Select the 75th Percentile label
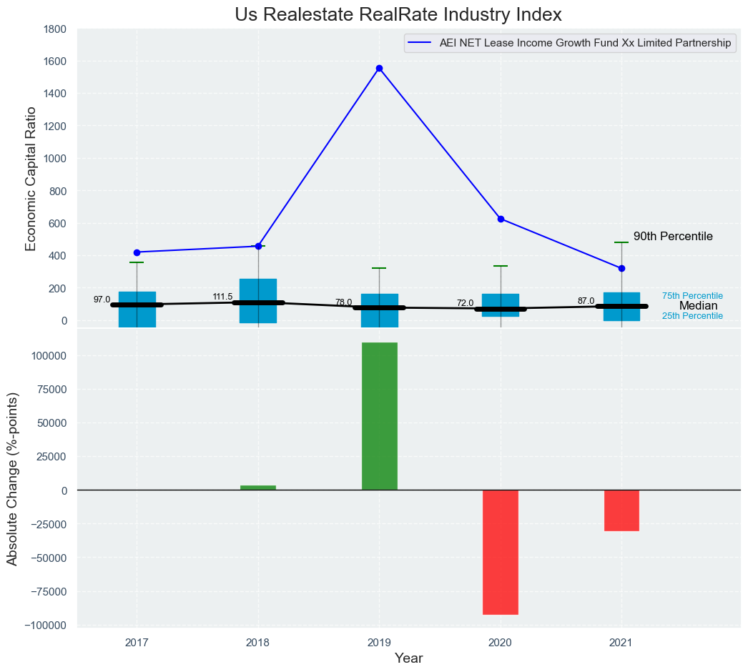The height and width of the screenshot is (672, 748). (692, 296)
